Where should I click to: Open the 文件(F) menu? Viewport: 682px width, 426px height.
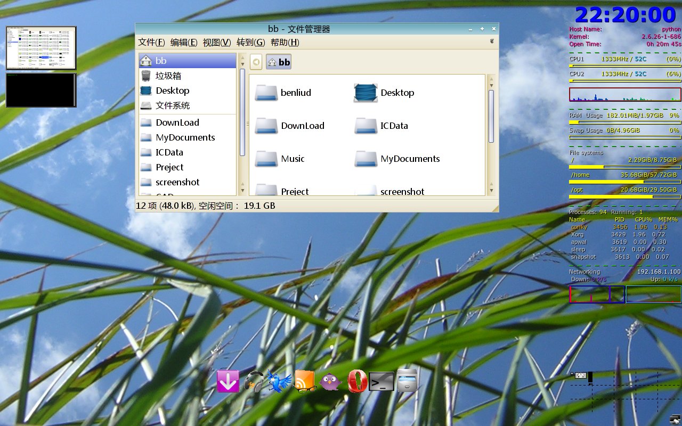click(x=151, y=43)
